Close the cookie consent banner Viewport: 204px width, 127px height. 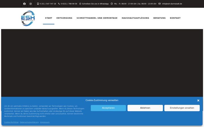tap(198, 100)
